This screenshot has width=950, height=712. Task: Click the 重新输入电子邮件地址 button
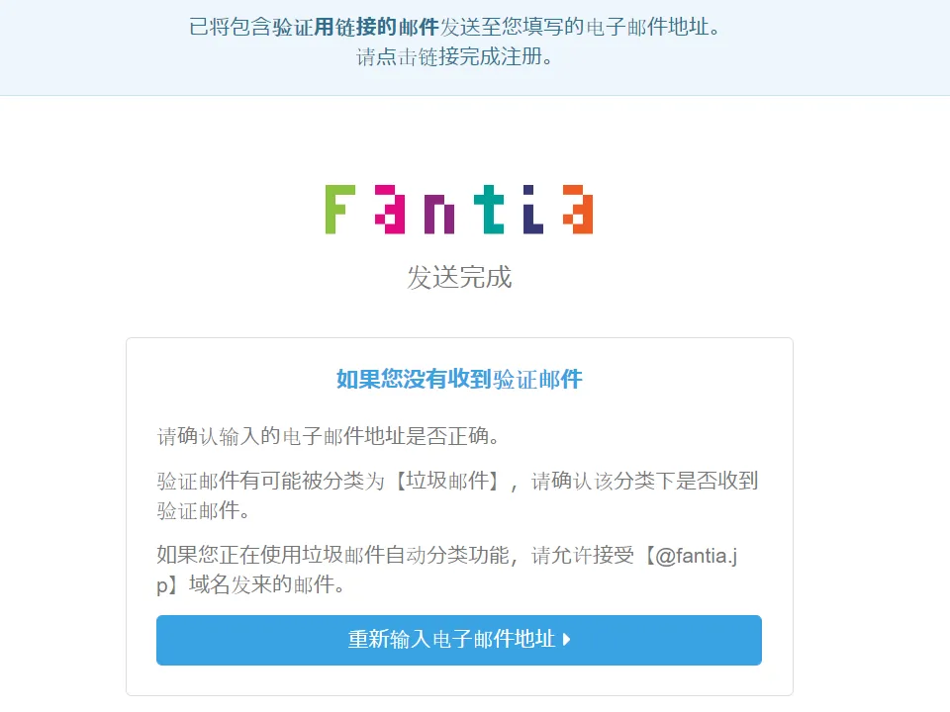(458, 640)
